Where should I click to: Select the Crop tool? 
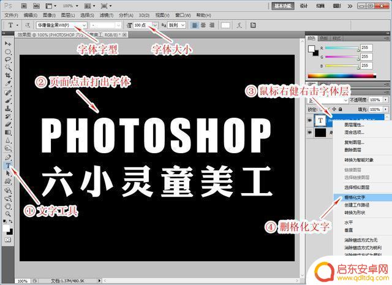[8, 75]
